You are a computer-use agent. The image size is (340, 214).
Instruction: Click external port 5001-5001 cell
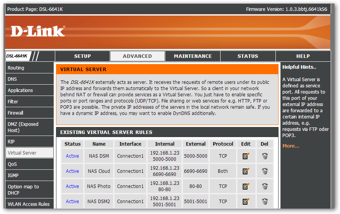pyautogui.click(x=196, y=202)
